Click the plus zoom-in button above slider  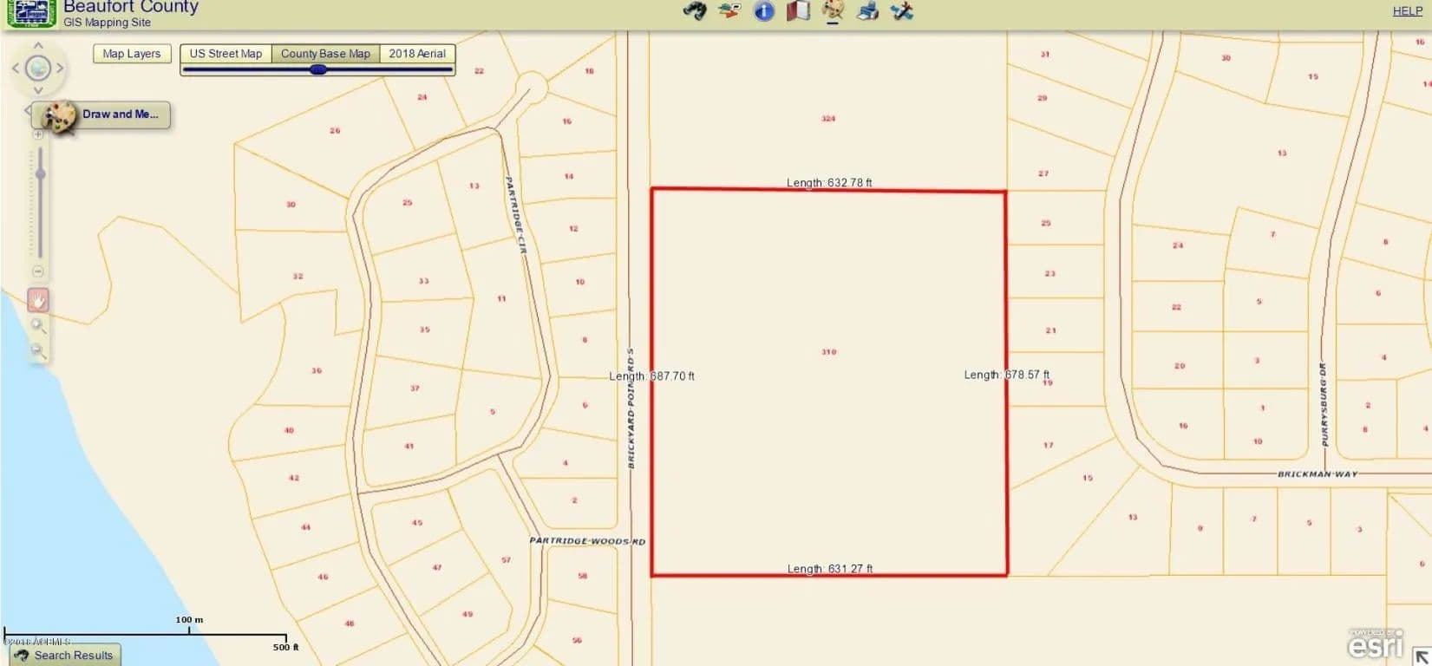tap(38, 135)
